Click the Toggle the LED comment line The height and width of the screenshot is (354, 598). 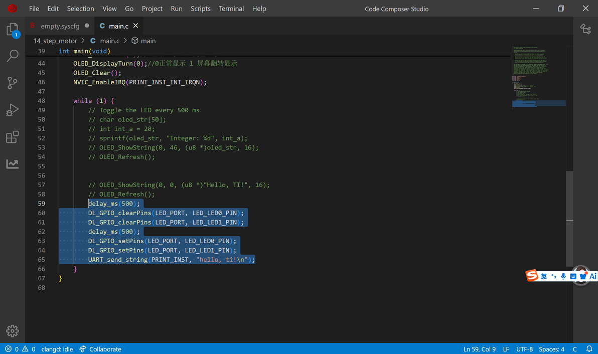144,110
